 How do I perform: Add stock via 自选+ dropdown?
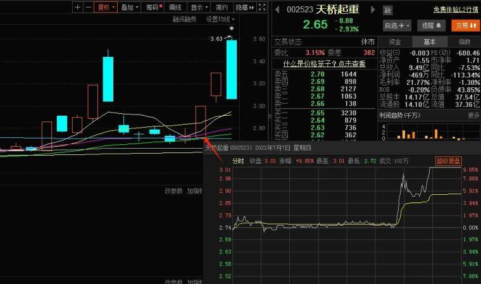(397, 26)
